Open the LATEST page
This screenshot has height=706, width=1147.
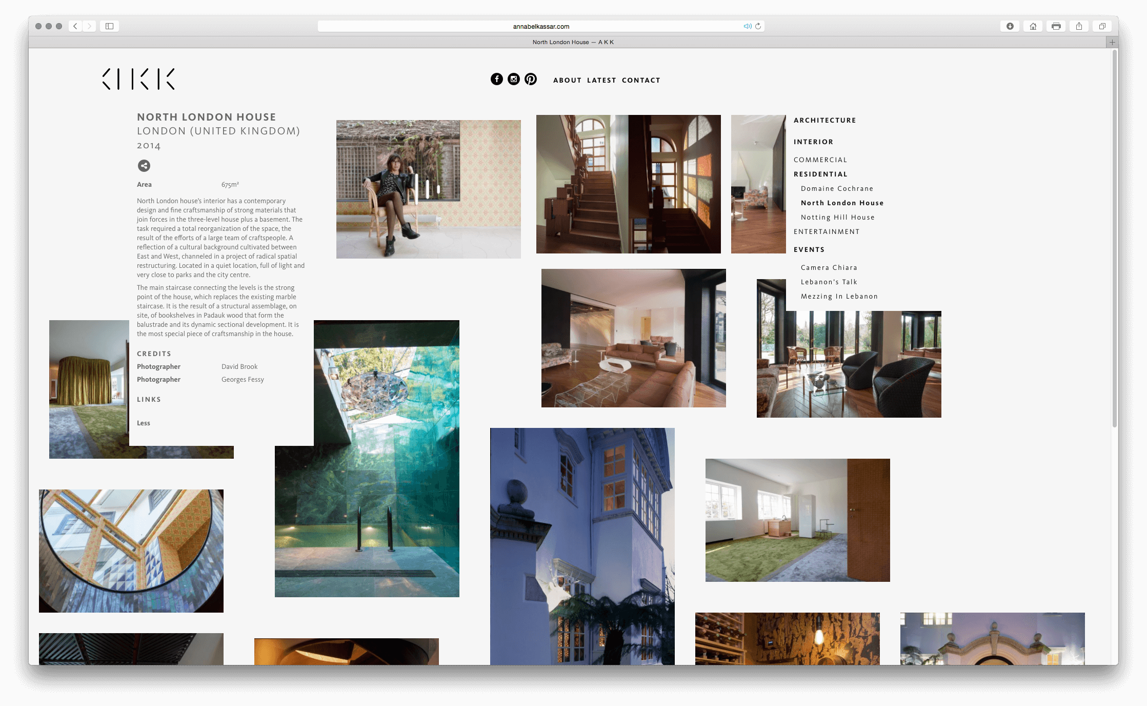601,80
